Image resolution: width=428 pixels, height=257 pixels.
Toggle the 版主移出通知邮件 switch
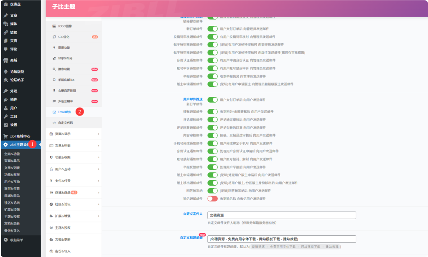click(x=212, y=183)
